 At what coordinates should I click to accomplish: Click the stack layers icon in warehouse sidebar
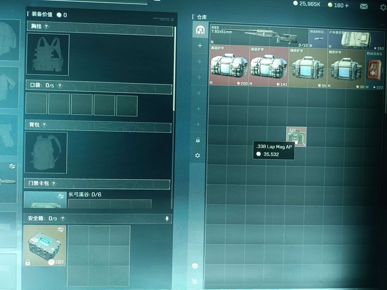click(195, 266)
